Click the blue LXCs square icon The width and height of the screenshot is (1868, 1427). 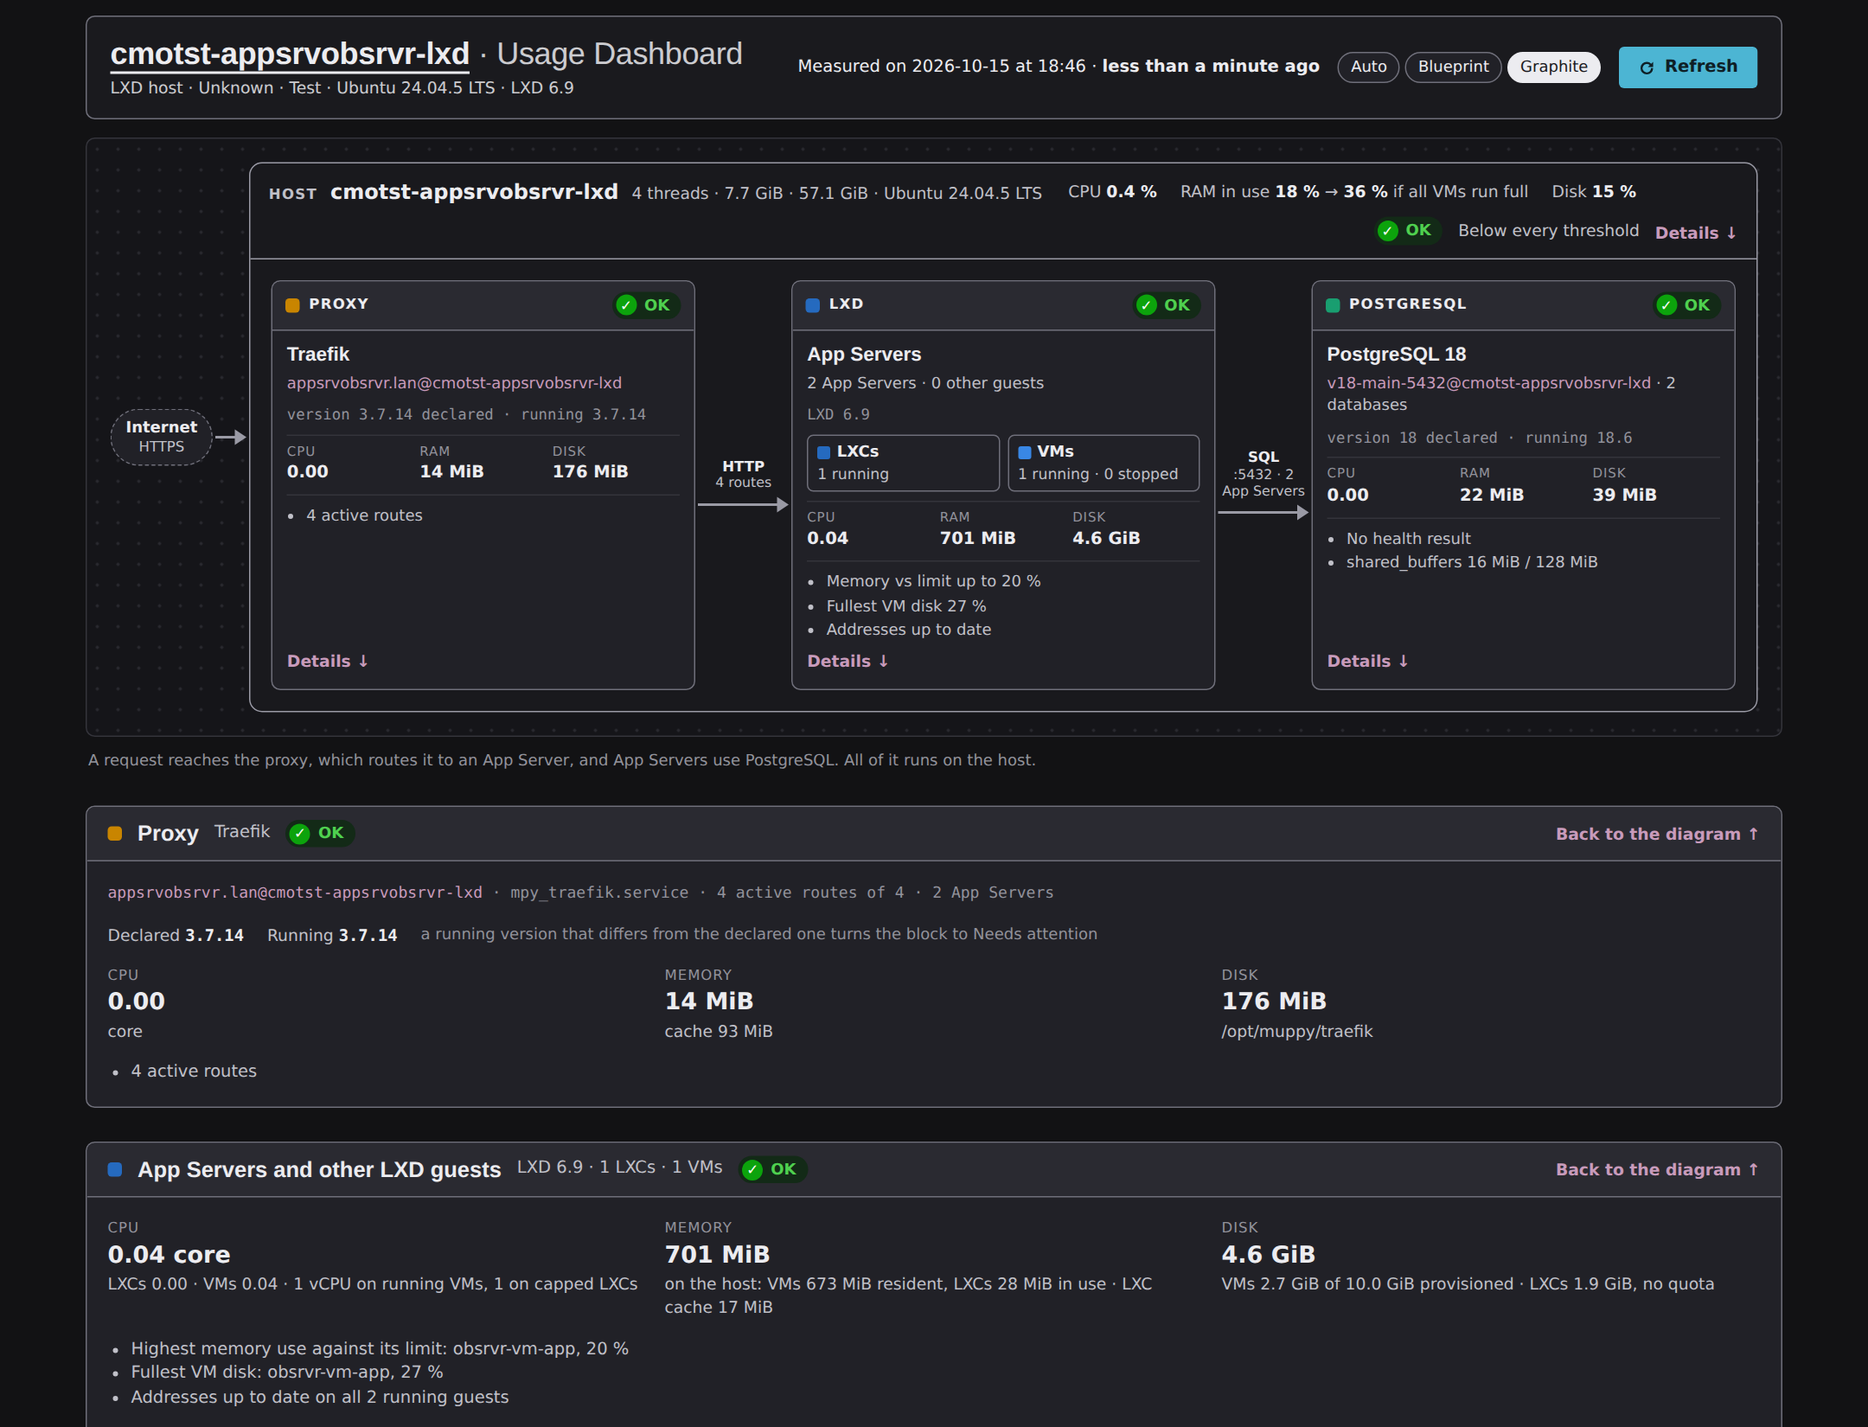[x=824, y=451]
